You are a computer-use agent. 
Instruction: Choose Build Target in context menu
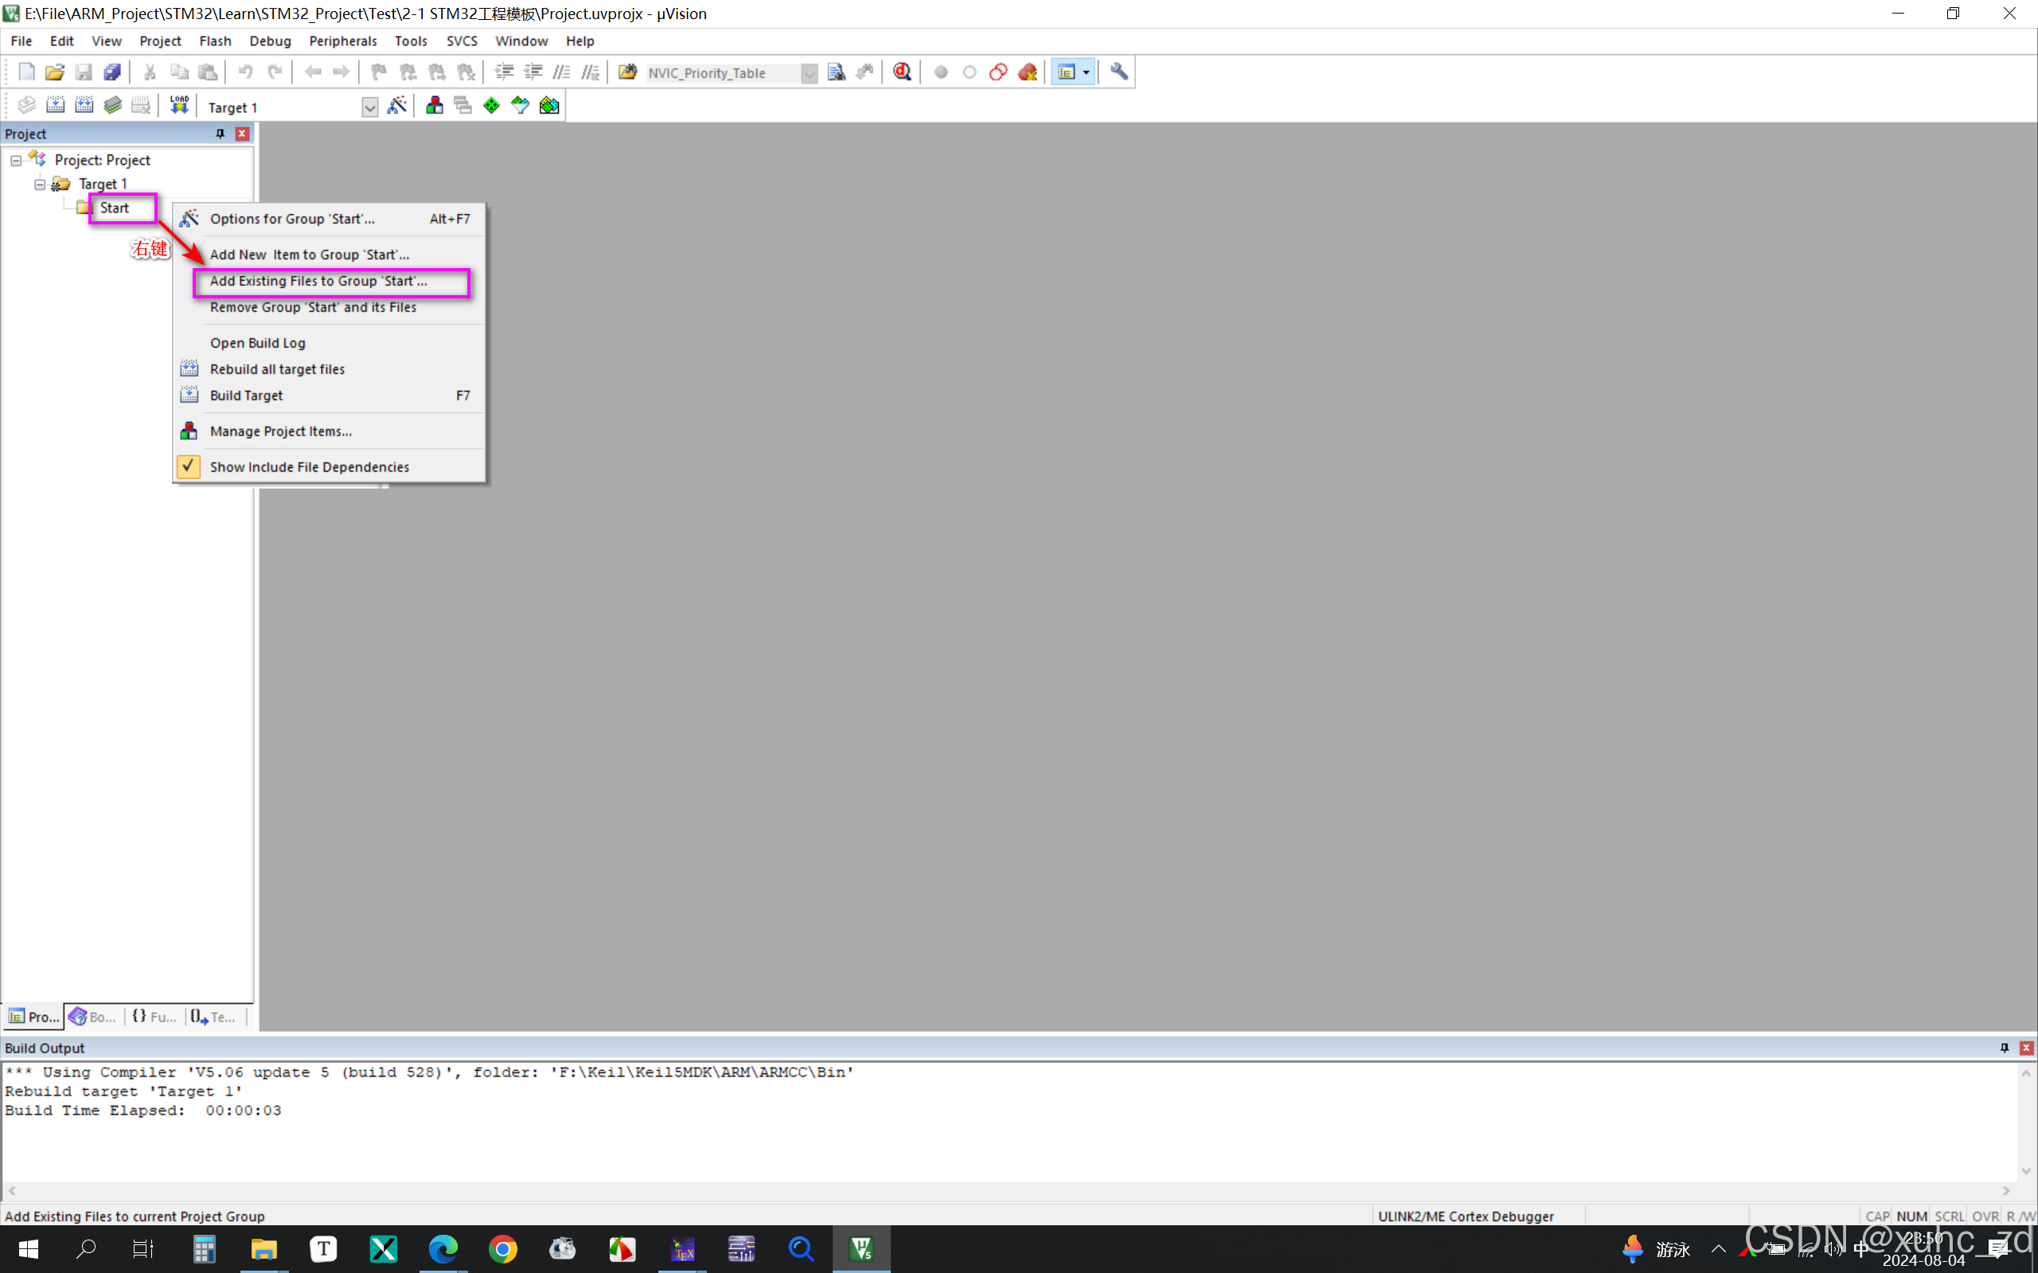point(330,395)
